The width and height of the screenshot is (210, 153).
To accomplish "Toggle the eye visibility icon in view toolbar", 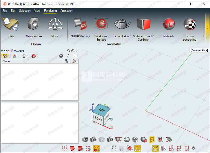I will [85, 139].
